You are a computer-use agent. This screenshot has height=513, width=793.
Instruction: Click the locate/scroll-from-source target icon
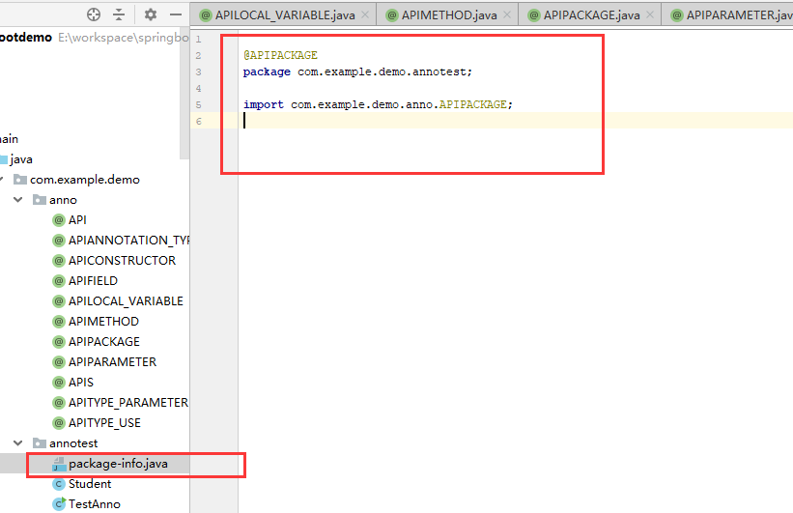point(94,14)
